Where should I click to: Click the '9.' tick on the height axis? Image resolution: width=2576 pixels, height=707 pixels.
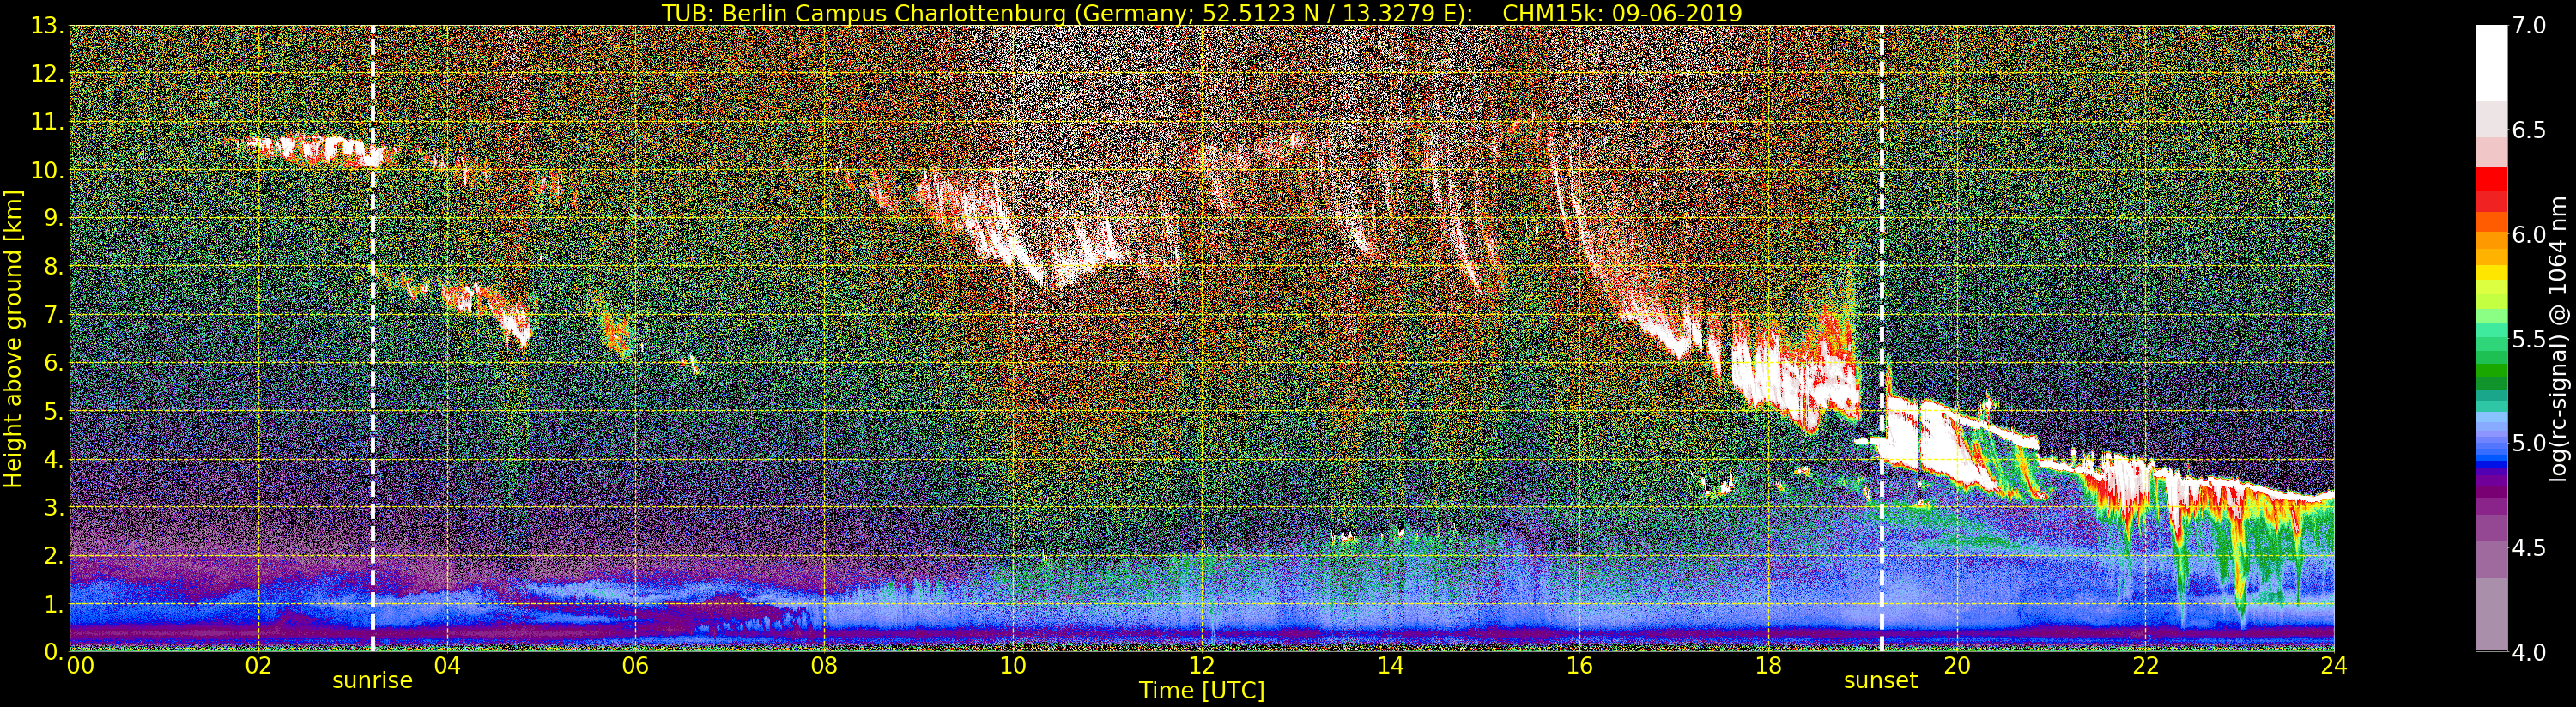point(52,218)
